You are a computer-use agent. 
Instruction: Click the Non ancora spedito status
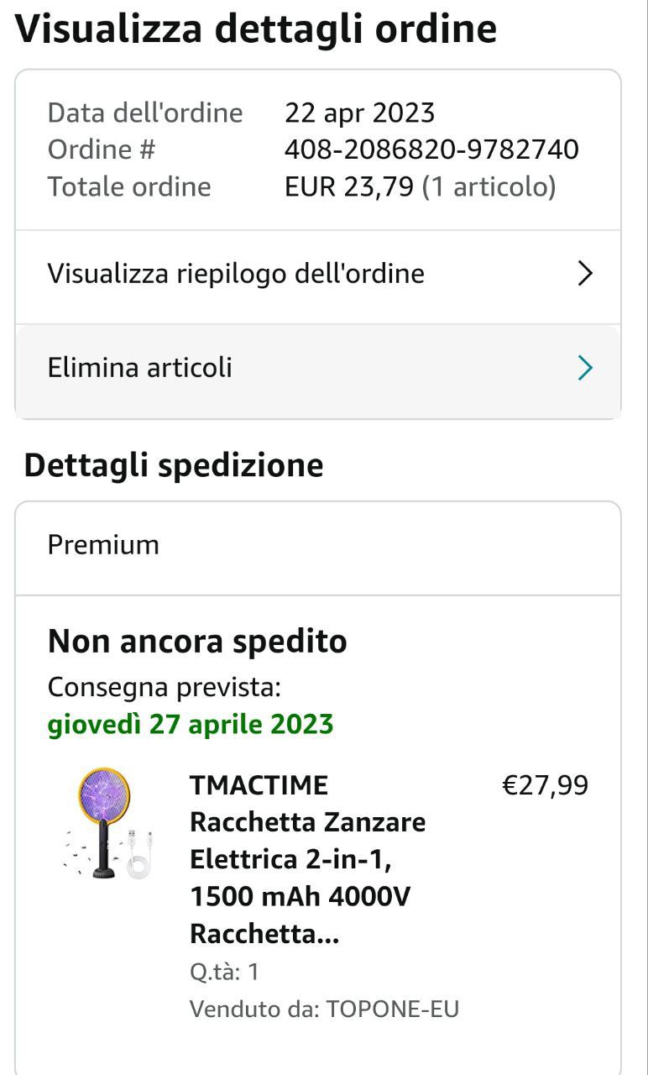[x=197, y=642]
